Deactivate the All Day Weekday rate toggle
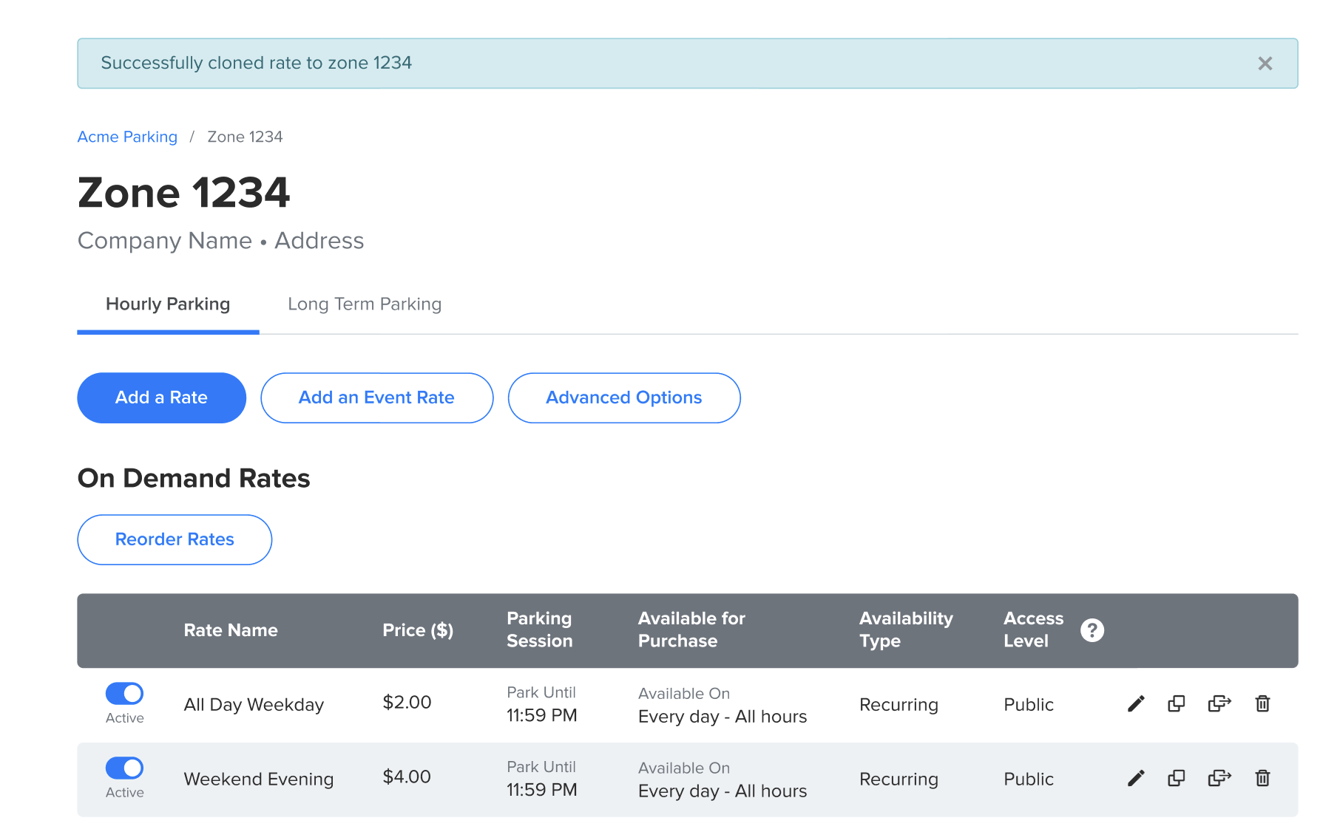1340x829 pixels. (124, 694)
